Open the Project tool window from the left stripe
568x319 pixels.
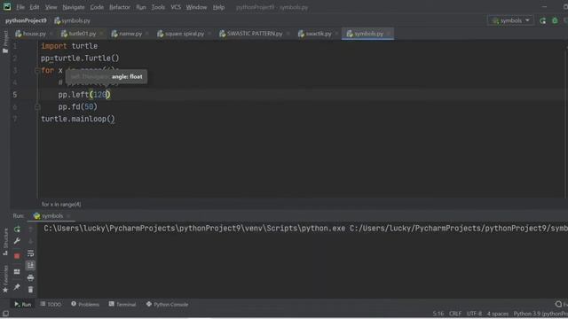[5, 42]
